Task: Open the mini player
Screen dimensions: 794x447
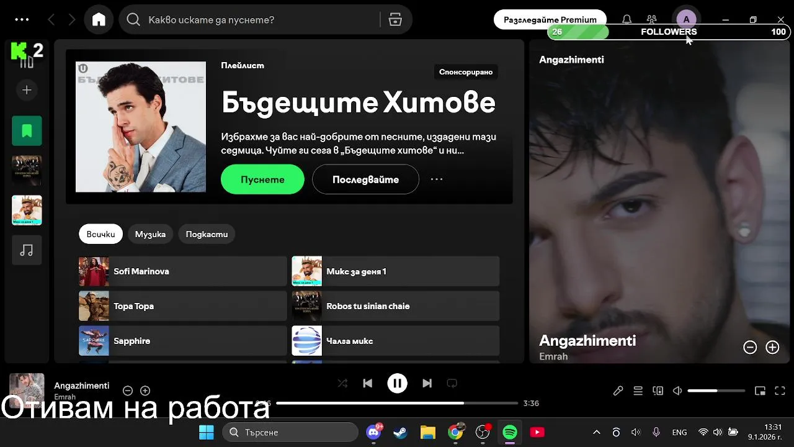Action: coord(760,391)
